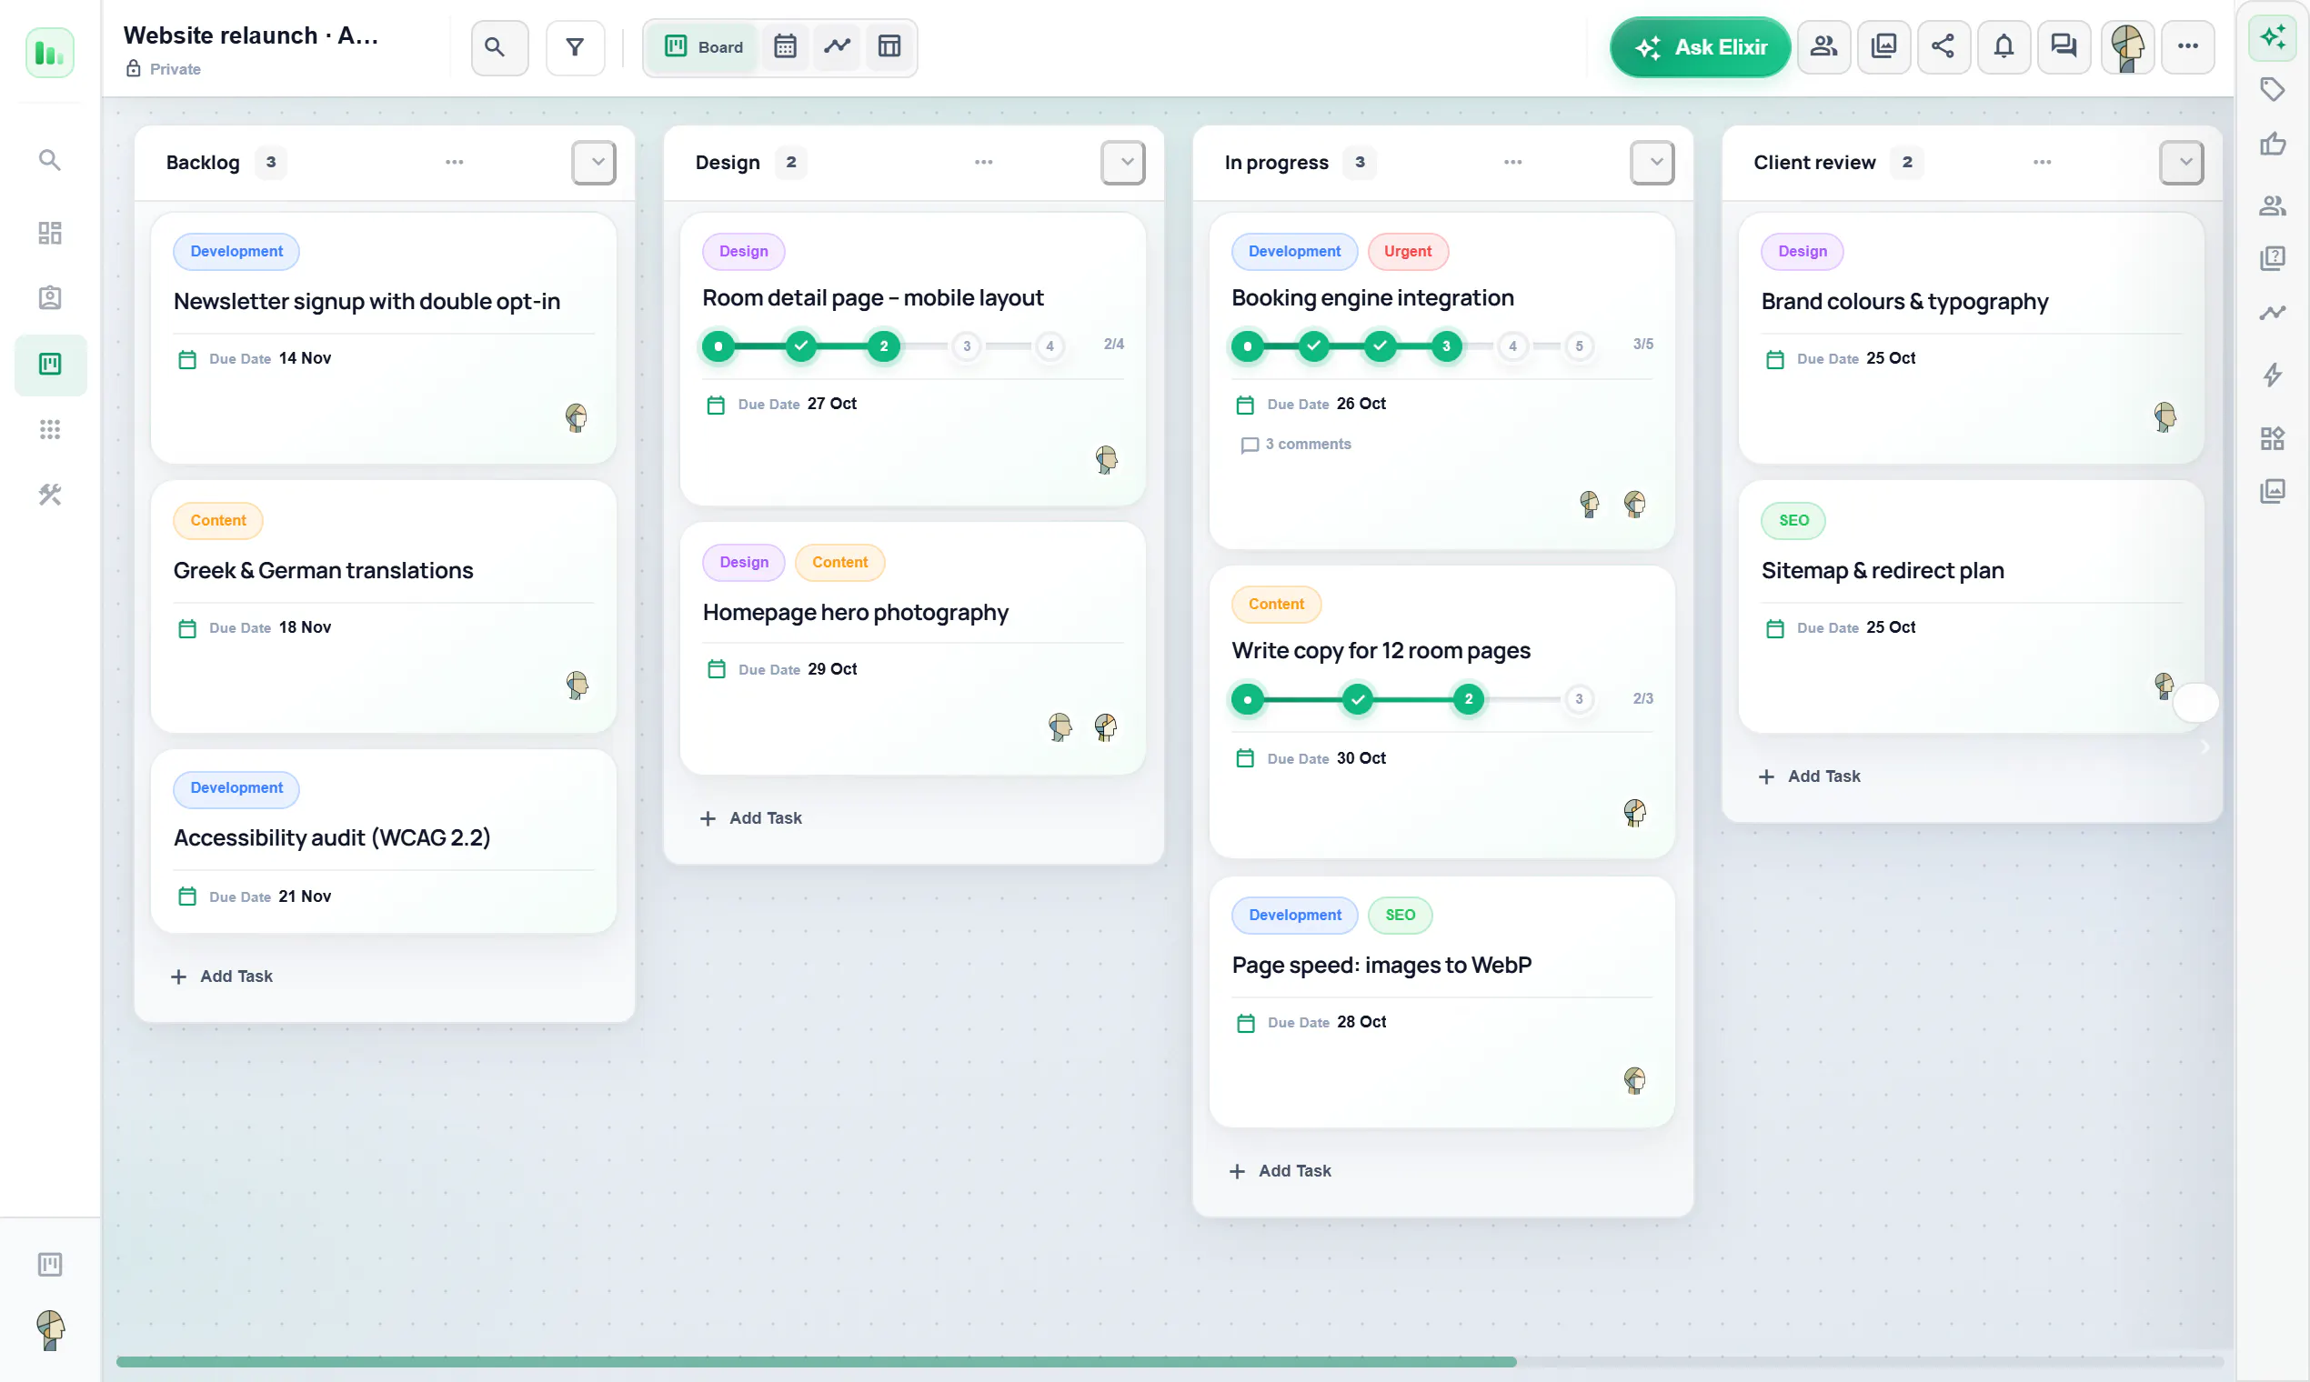Collapse the Design column chevron
The image size is (2310, 1382).
point(1123,162)
